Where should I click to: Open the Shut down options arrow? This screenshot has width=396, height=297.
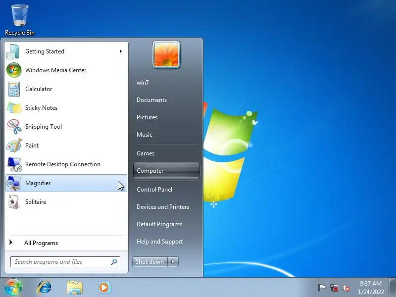173,262
